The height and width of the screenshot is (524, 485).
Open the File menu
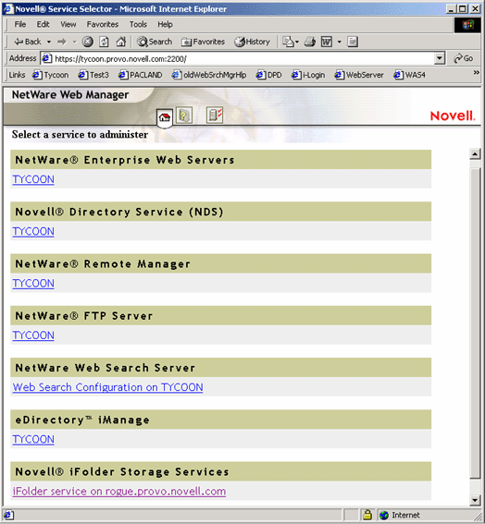click(x=20, y=24)
